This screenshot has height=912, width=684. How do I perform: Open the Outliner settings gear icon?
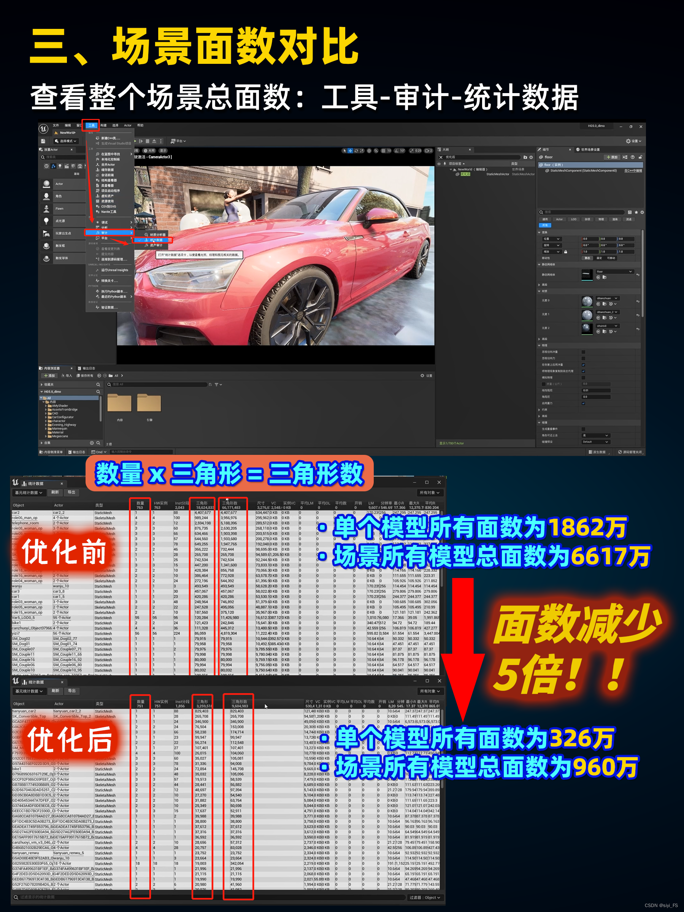pyautogui.click(x=531, y=157)
